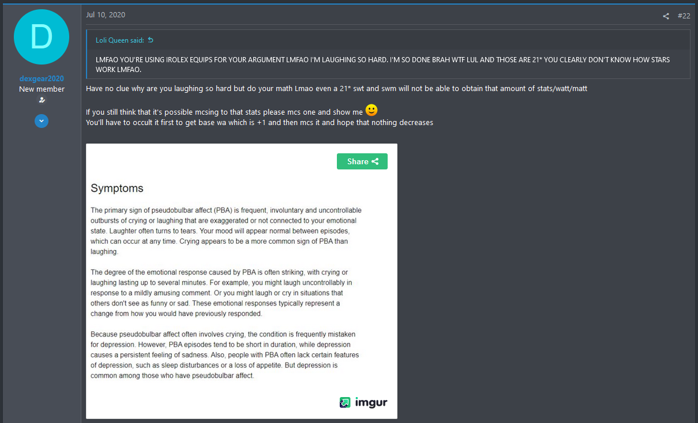This screenshot has width=698, height=423.
Task: Open the embedded imgur image about PBA symptoms
Action: 242,281
